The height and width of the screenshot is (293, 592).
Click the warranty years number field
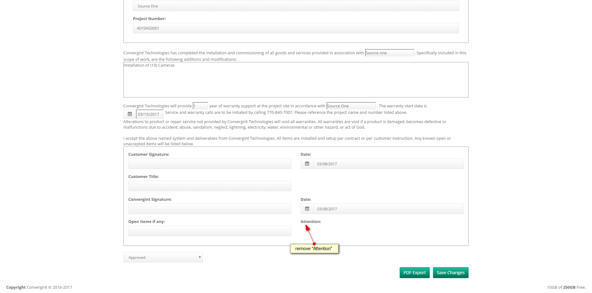click(x=200, y=106)
